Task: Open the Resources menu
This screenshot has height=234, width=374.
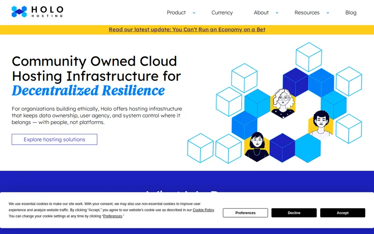Action: 307,13
